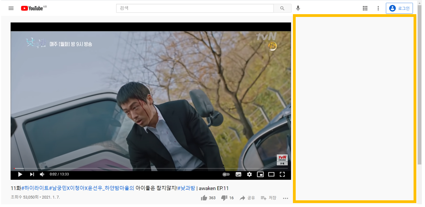Open player settings gear
Screen dimensions: 425x207
(249, 174)
